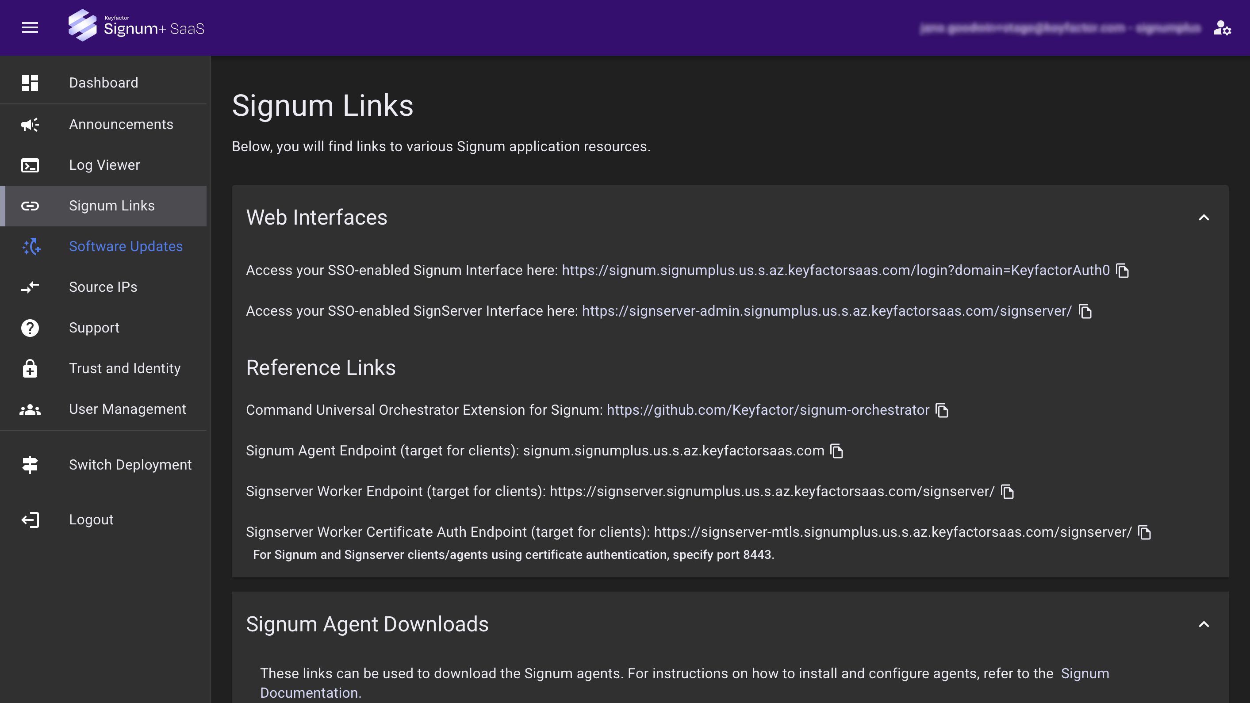The image size is (1250, 703).
Task: Click the Web Interfaces heading text
Action: click(x=316, y=218)
